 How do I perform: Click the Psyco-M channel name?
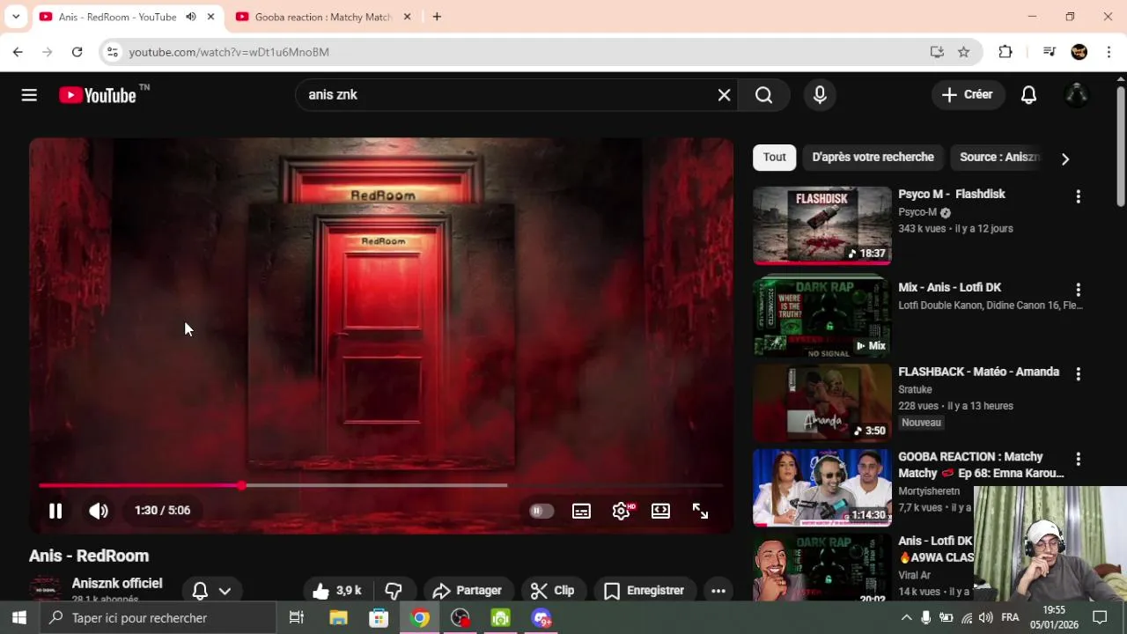[917, 212]
